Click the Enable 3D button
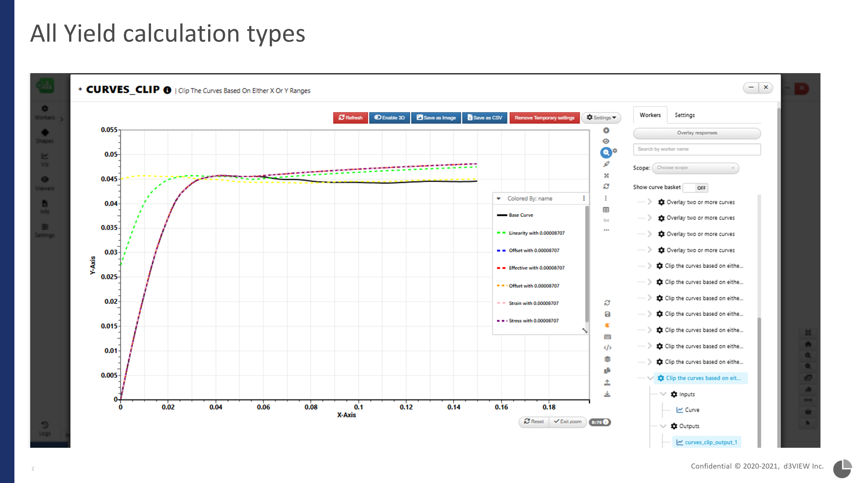858x483 pixels. (389, 118)
